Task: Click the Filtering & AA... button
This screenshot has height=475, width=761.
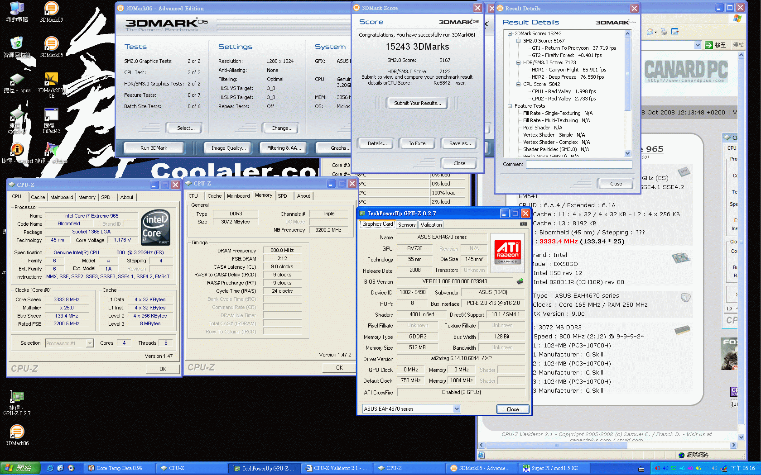Action: click(284, 148)
